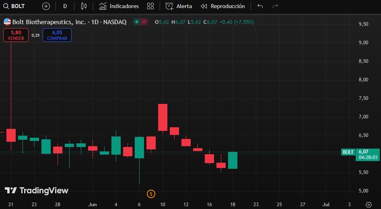The image size is (381, 209).
Task: Click the +0,43 (+7,55%) change value
Action: 237,22
